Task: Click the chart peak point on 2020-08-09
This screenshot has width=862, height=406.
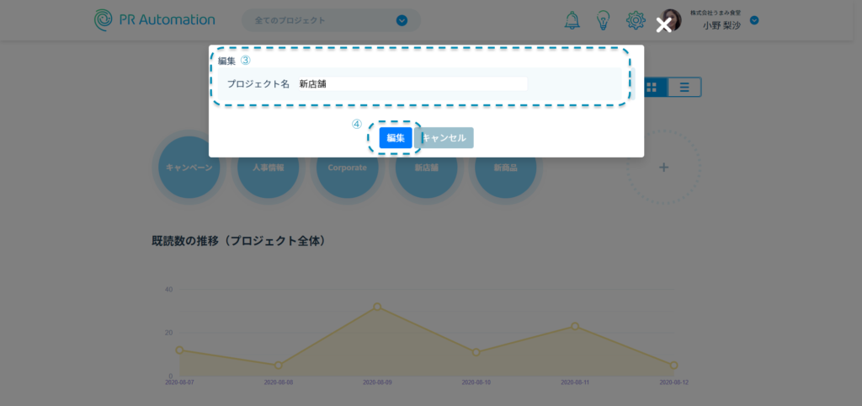Action: (377, 307)
